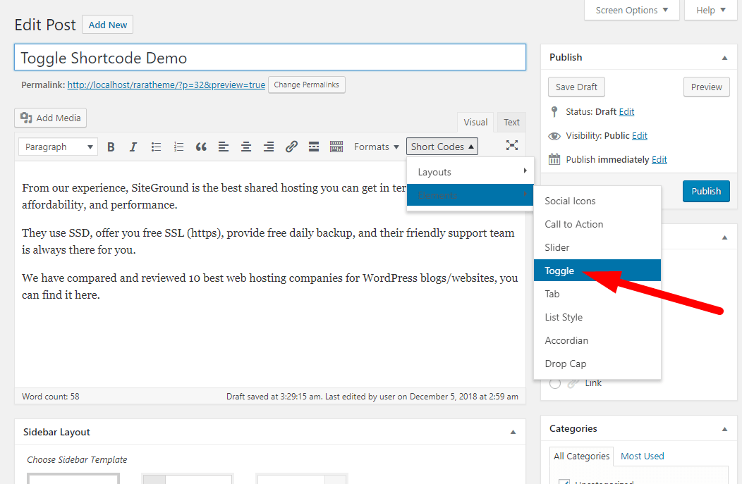Open the Paragraph format dropdown
This screenshot has width=742, height=484.
pos(59,147)
